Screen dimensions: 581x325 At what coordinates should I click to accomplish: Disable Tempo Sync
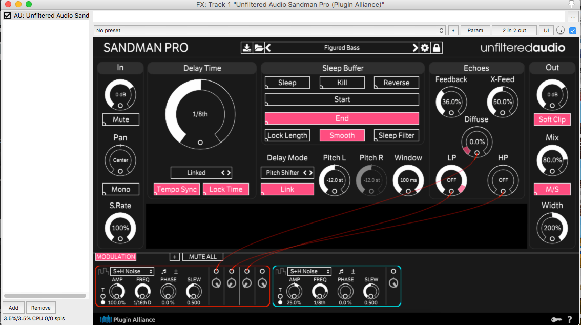[177, 189]
